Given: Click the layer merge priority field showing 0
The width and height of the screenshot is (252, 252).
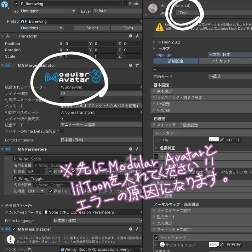Looking at the screenshot, I should pos(101,119).
